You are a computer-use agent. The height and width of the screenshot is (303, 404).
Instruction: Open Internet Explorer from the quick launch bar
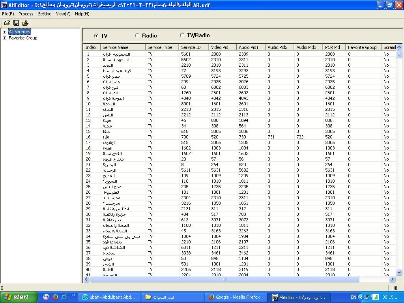coord(64,297)
